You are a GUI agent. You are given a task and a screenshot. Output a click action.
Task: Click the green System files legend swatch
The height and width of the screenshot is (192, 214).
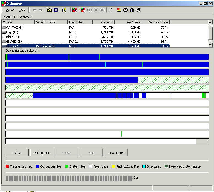coord(67,166)
